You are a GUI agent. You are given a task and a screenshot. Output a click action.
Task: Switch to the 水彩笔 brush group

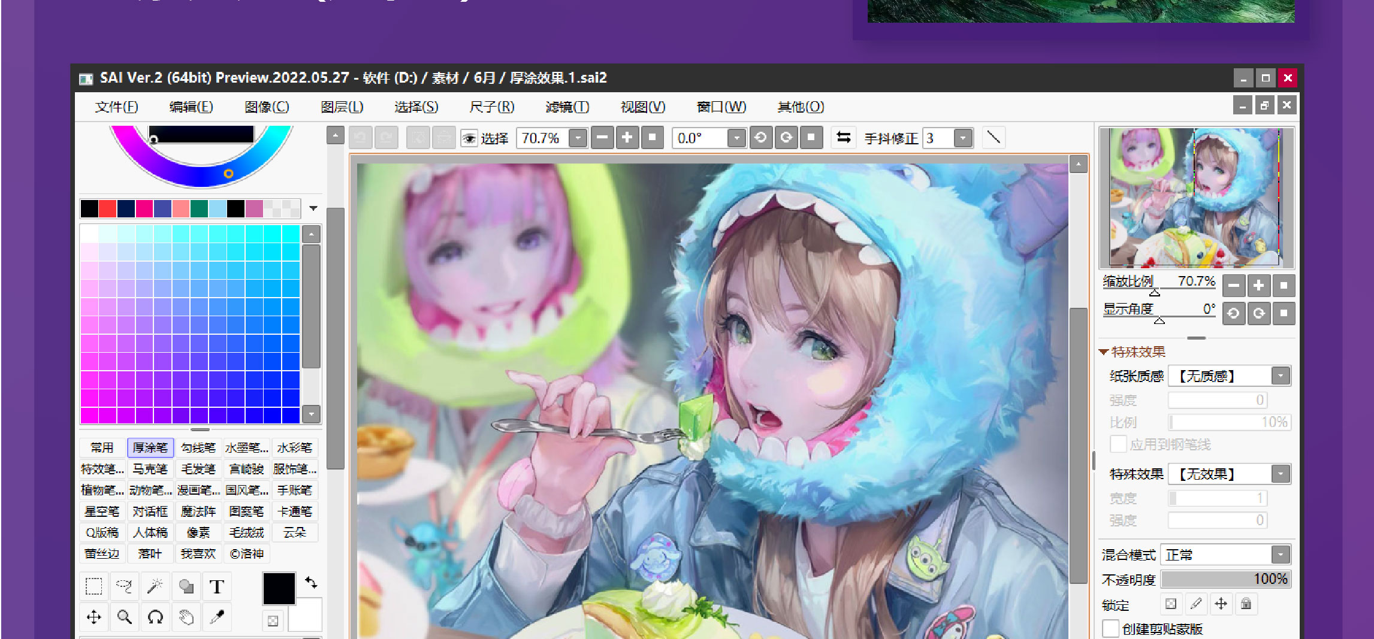point(295,447)
